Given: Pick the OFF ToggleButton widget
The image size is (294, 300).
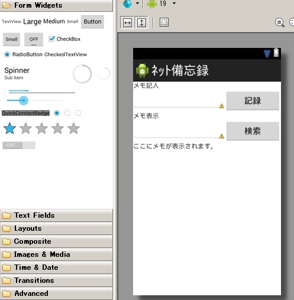Looking at the screenshot, I should point(34,40).
